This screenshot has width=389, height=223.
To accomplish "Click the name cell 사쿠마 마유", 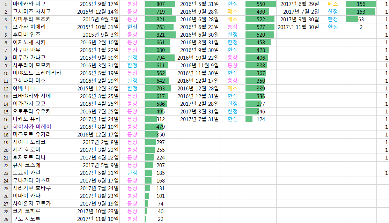I will (44, 50).
